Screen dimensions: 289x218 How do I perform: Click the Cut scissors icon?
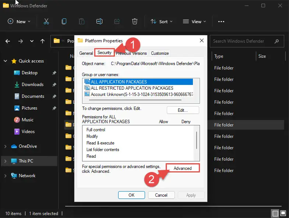point(46,22)
